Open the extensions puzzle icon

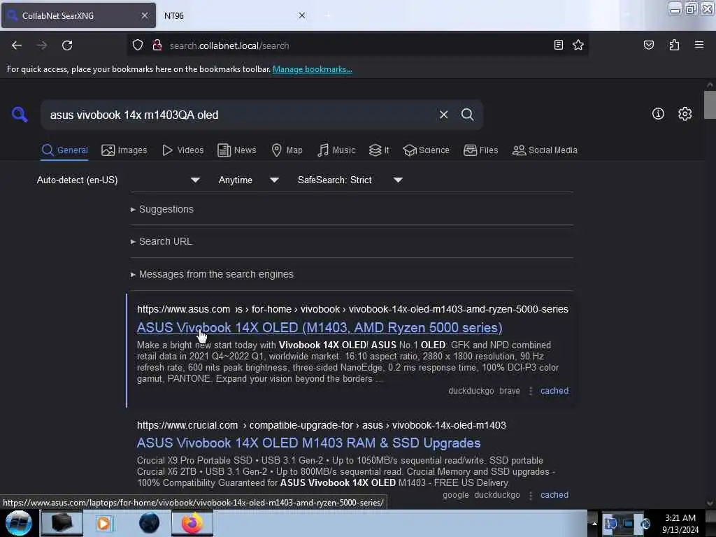[674, 45]
